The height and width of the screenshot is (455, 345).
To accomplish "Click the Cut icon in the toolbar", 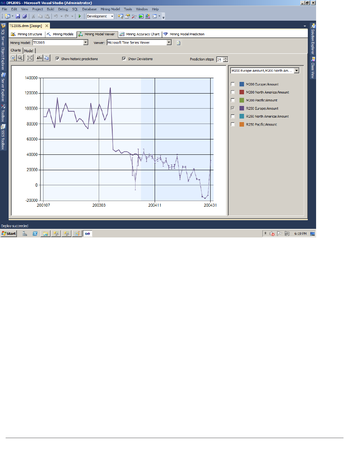I will 33,16.
